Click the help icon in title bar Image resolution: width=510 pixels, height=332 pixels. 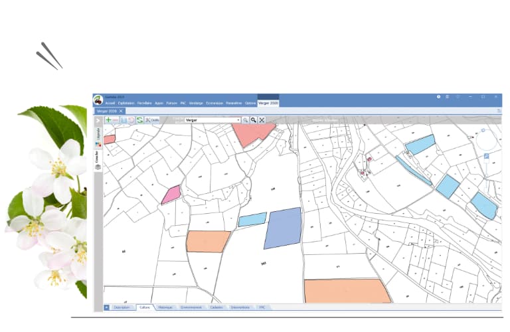(x=438, y=97)
